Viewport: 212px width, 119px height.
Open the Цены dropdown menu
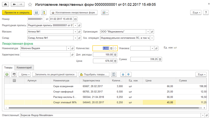(x=25, y=74)
